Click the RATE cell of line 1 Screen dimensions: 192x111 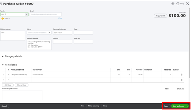126,75
